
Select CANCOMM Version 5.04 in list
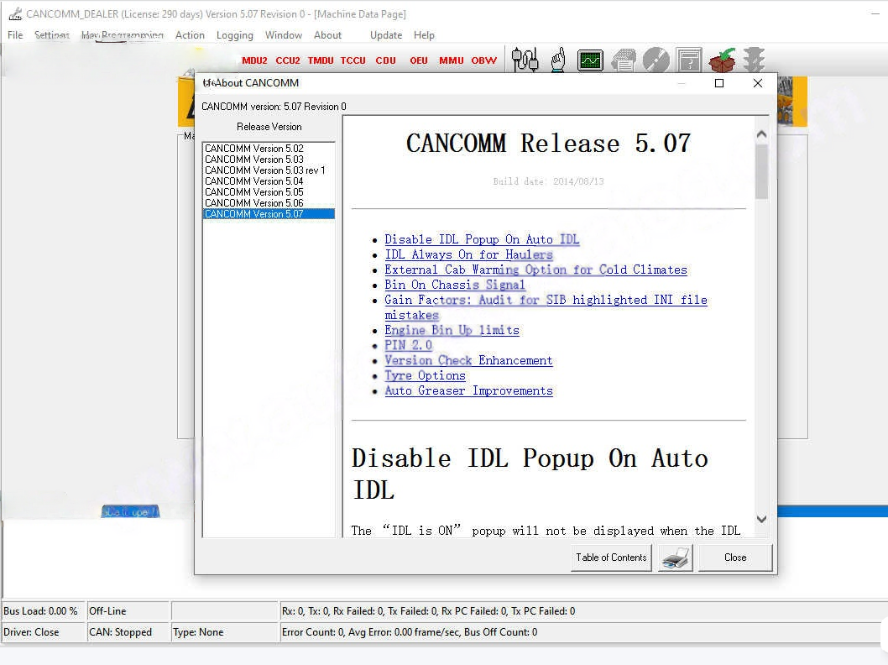[269, 181]
